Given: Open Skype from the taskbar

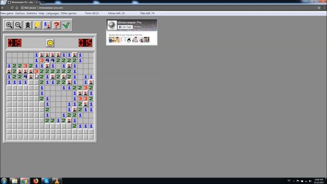Looking at the screenshot, I should (x=46, y=181).
